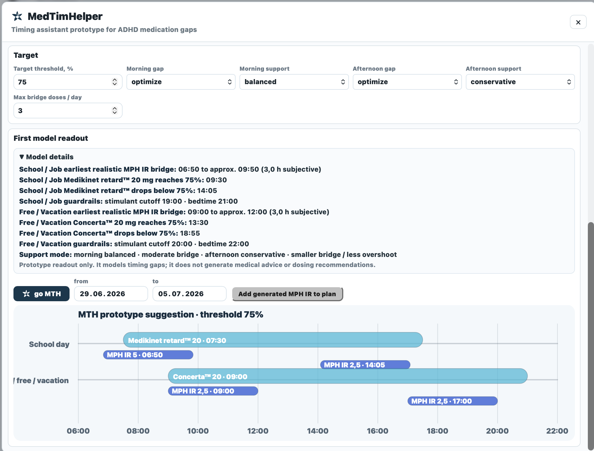The height and width of the screenshot is (451, 594).
Task: Click the 22:00 axis label
Action: (x=557, y=431)
